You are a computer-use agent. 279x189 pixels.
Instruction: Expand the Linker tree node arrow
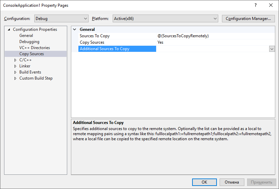click(x=15, y=66)
